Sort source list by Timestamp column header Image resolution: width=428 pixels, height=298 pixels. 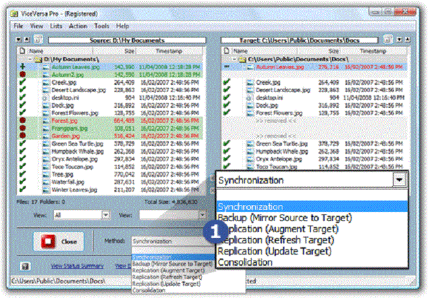point(169,51)
